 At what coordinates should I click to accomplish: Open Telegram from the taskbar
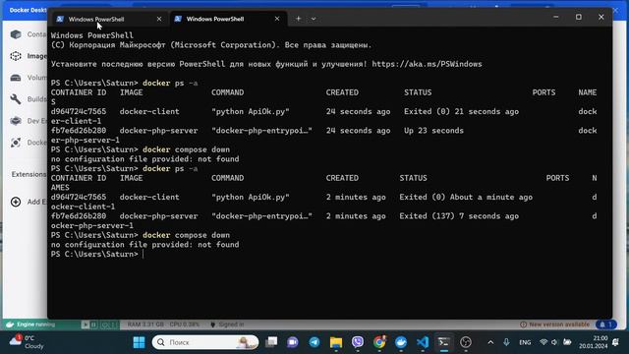[314, 342]
